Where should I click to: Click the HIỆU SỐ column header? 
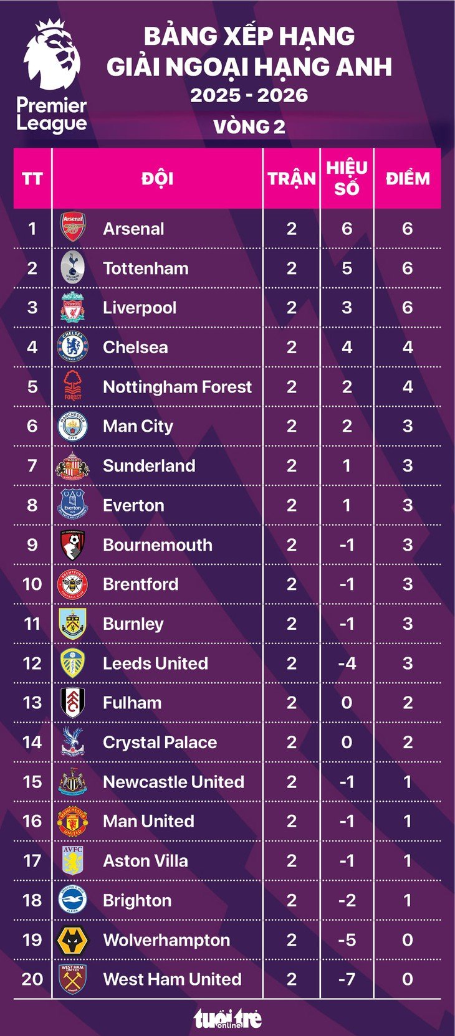point(347,178)
